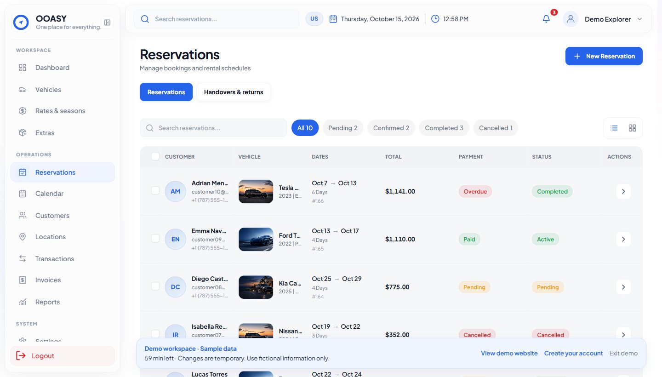Viewport: 662px width, 377px height.
Task: Click the Transactions arrows icon
Action: (x=23, y=259)
